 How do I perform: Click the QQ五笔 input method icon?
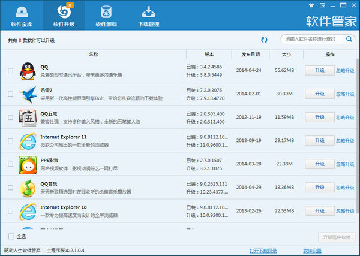tap(28, 118)
